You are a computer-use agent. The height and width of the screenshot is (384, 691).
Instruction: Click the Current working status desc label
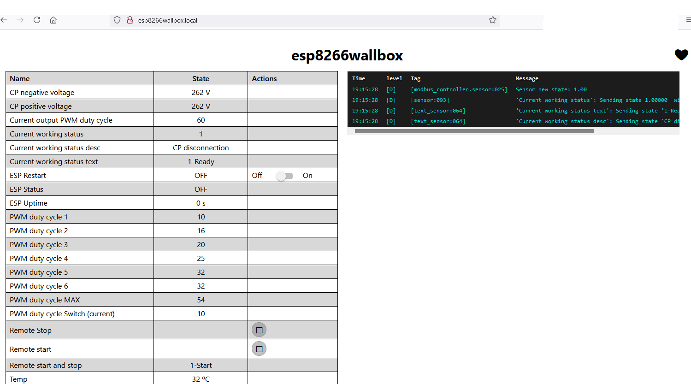click(x=55, y=148)
